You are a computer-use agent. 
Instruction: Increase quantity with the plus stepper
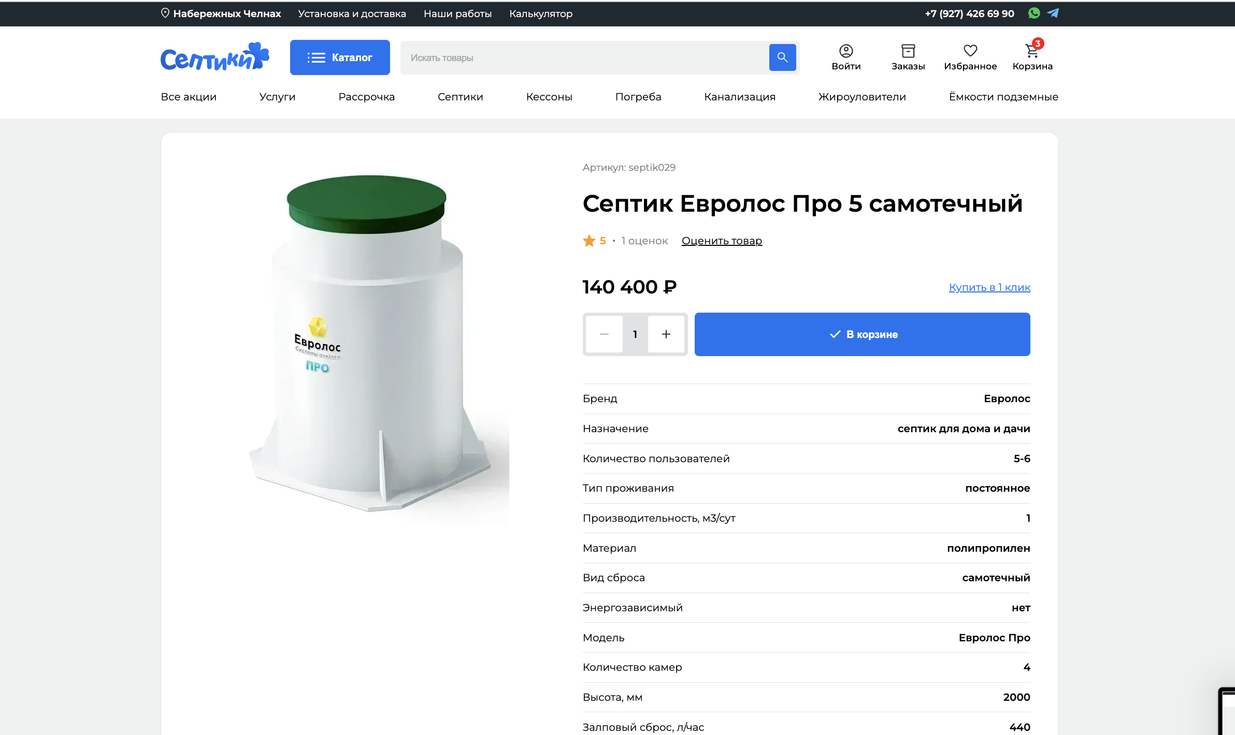coord(666,334)
